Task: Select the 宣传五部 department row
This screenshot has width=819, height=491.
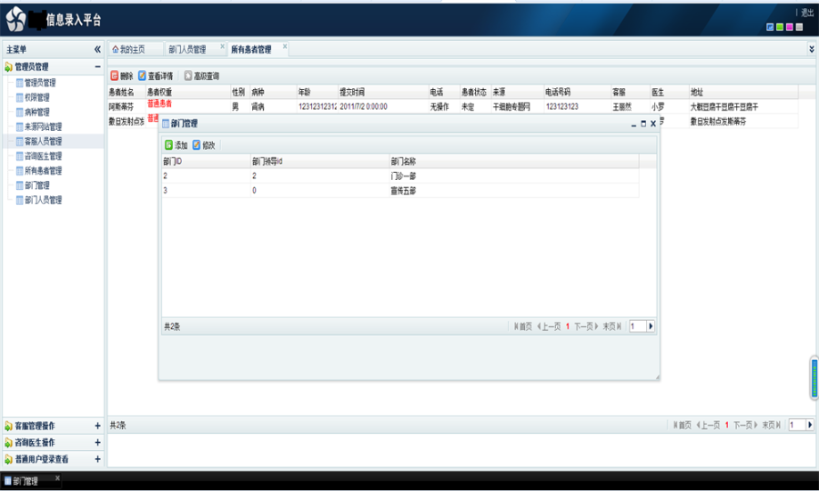Action: pos(400,190)
